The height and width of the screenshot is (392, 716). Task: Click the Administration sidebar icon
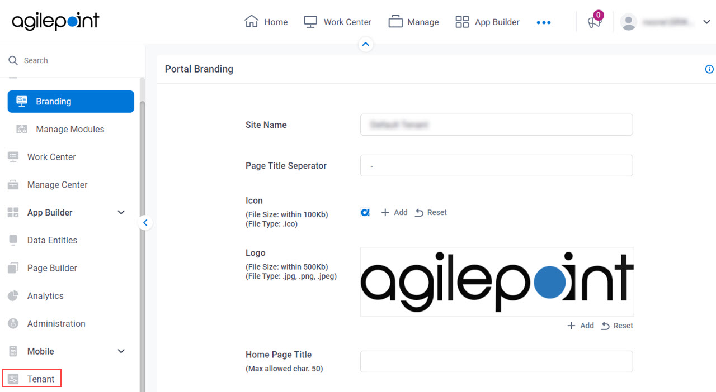coord(13,323)
